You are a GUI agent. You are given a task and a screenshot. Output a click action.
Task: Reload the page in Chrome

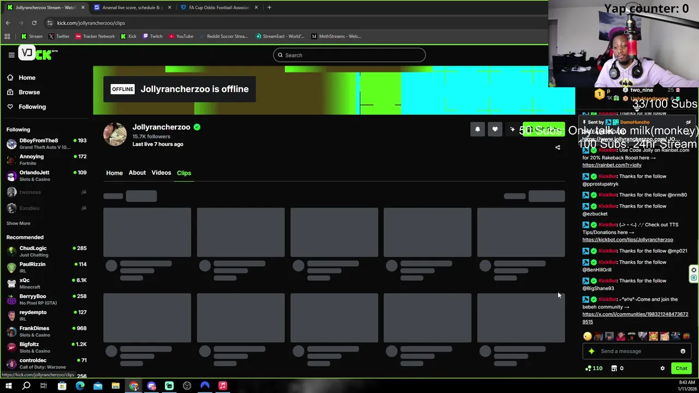34,23
